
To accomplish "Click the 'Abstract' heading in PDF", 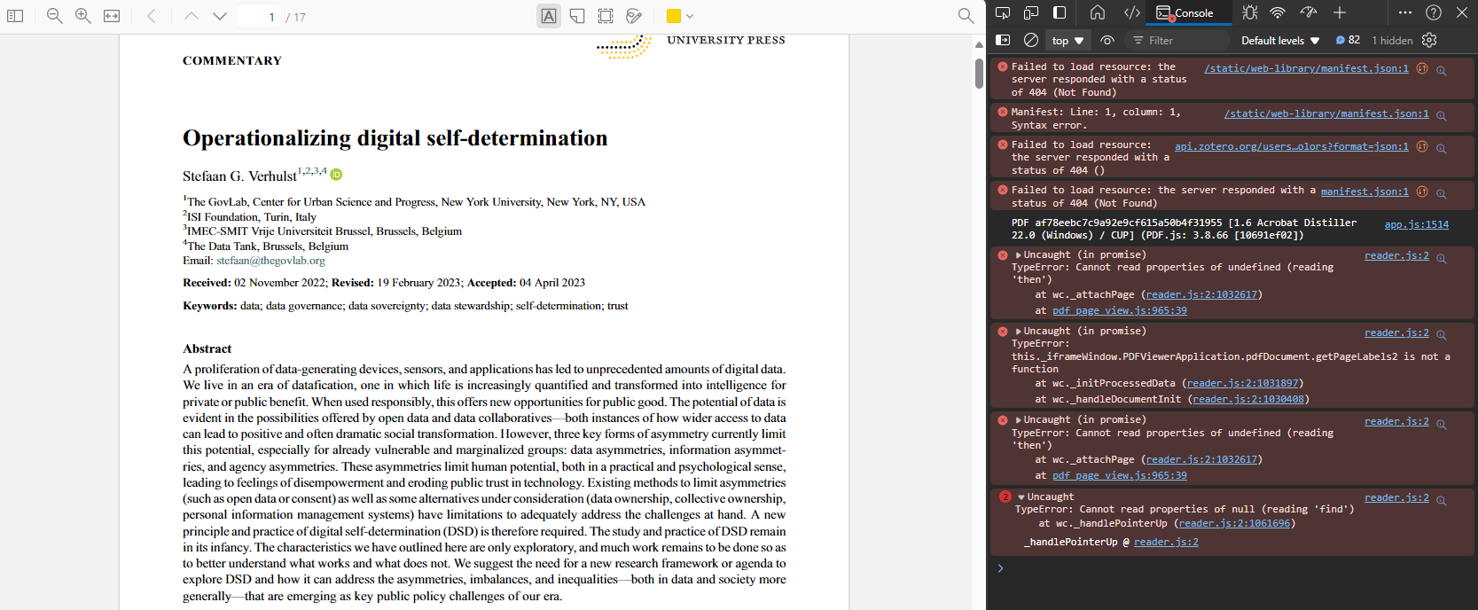I will pos(207,348).
